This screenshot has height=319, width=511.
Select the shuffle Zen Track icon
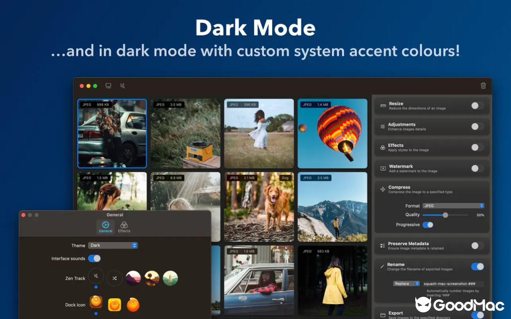click(115, 278)
